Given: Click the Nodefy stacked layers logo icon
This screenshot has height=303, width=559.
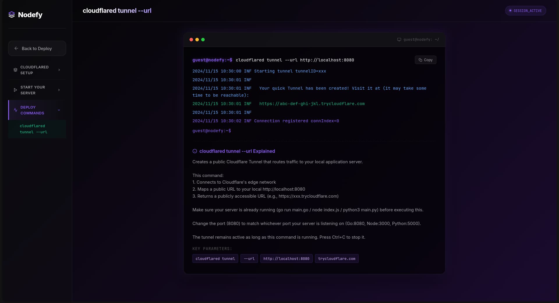Looking at the screenshot, I should tap(12, 15).
